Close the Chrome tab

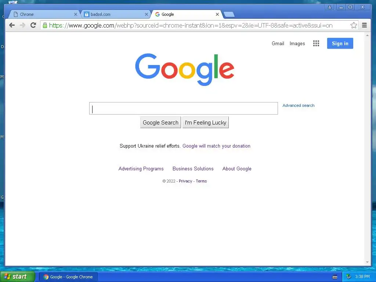pos(76,14)
